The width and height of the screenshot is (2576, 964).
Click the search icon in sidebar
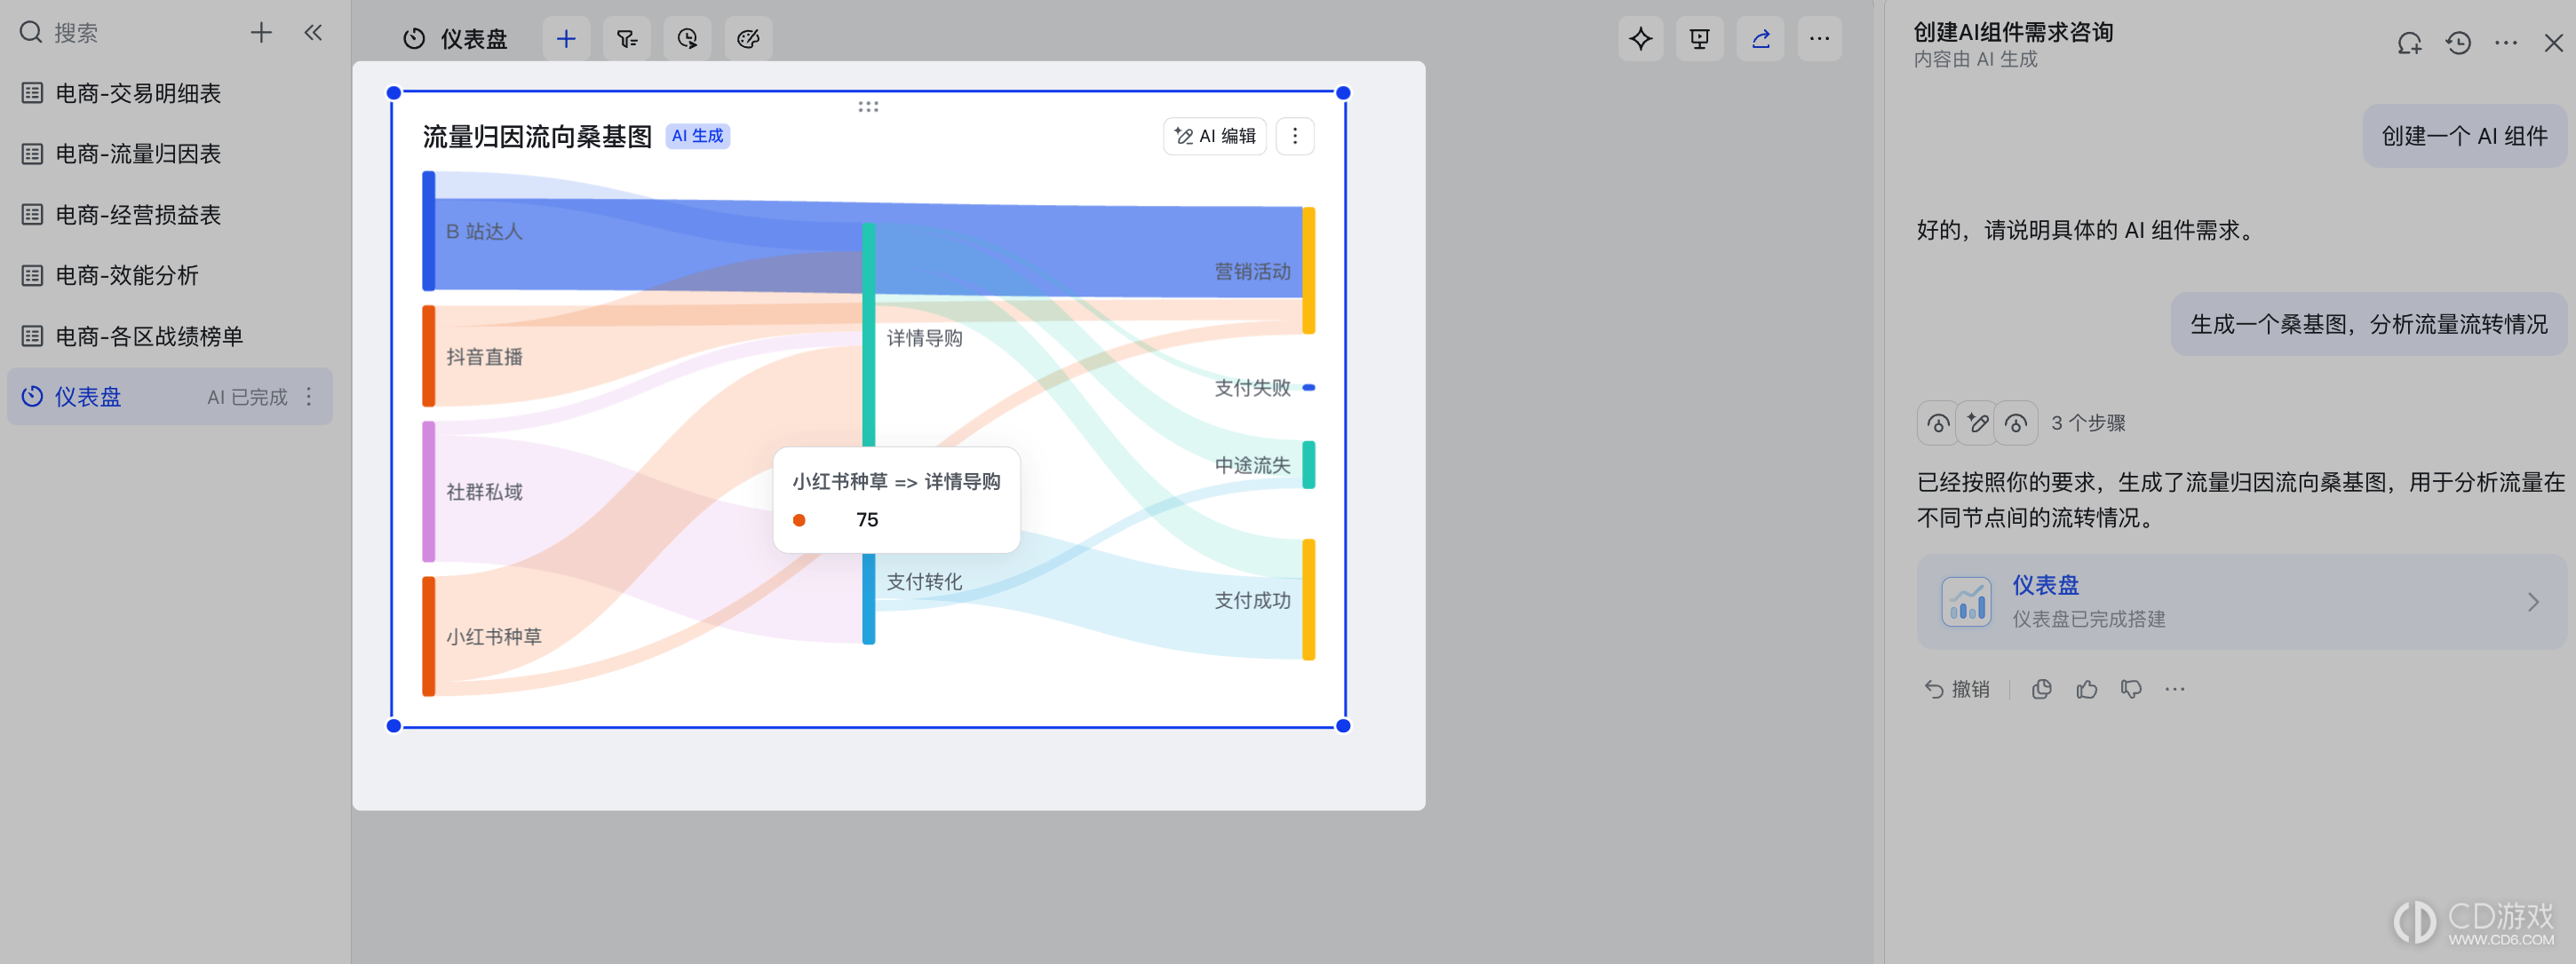31,32
